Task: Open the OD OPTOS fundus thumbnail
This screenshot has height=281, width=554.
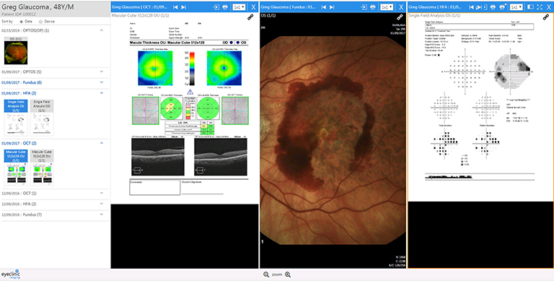Action: [x=16, y=51]
